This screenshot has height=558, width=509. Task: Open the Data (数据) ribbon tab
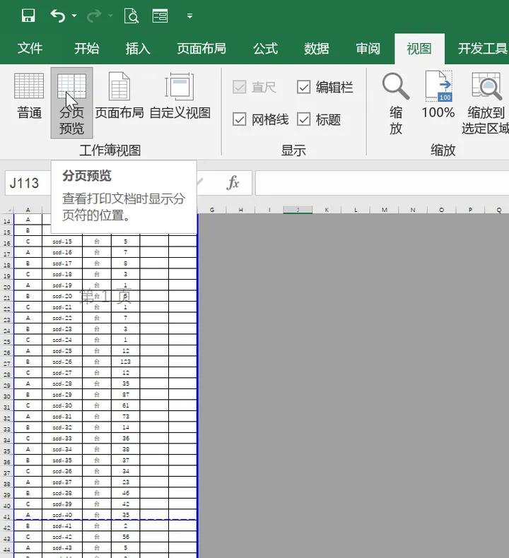(x=317, y=49)
